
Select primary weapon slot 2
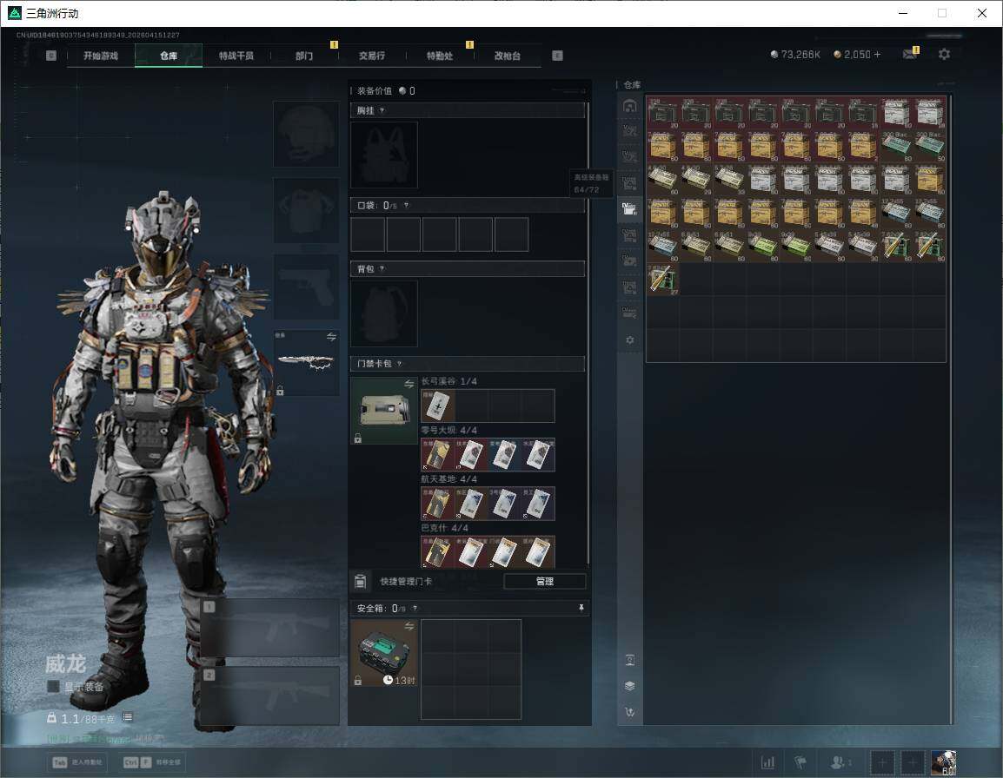point(270,696)
